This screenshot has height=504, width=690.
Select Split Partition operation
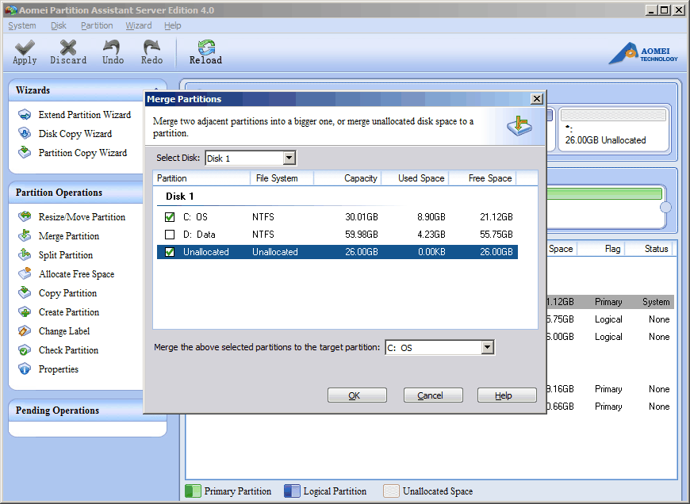(66, 255)
